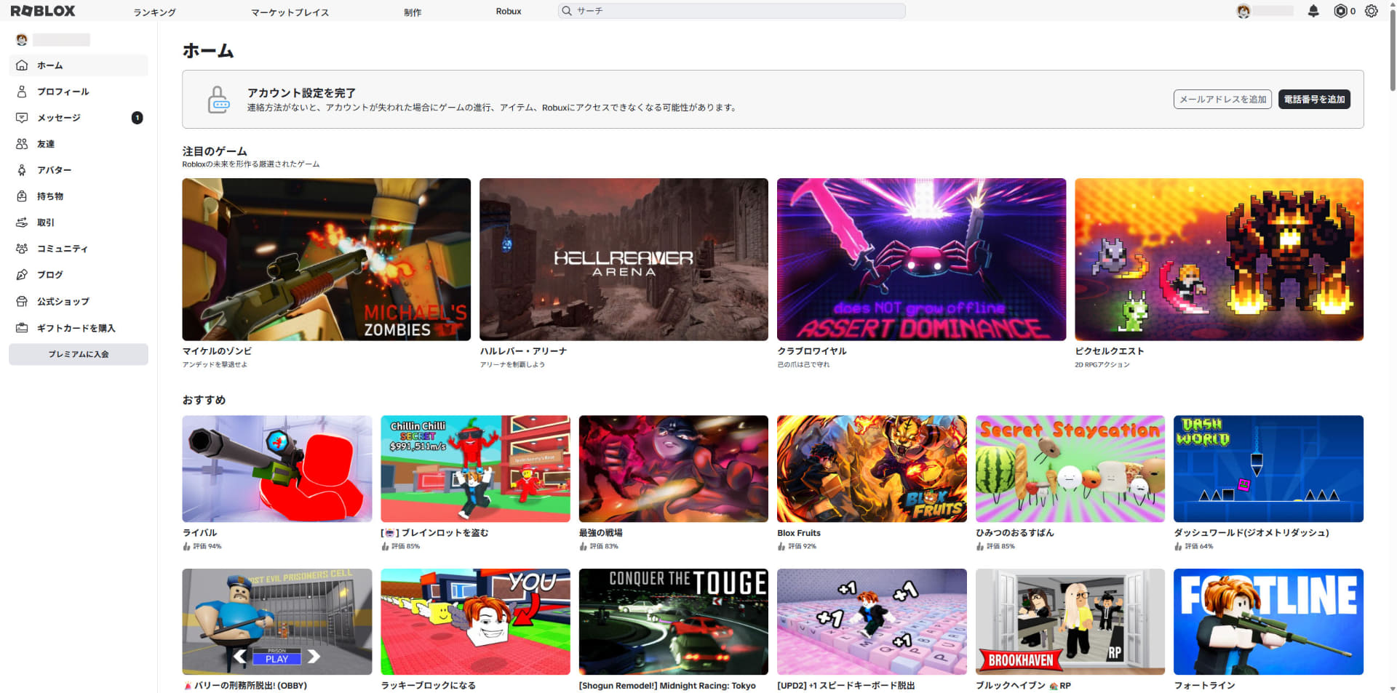This screenshot has width=1397, height=693.
Task: Open 制作 in top navigation
Action: (413, 12)
